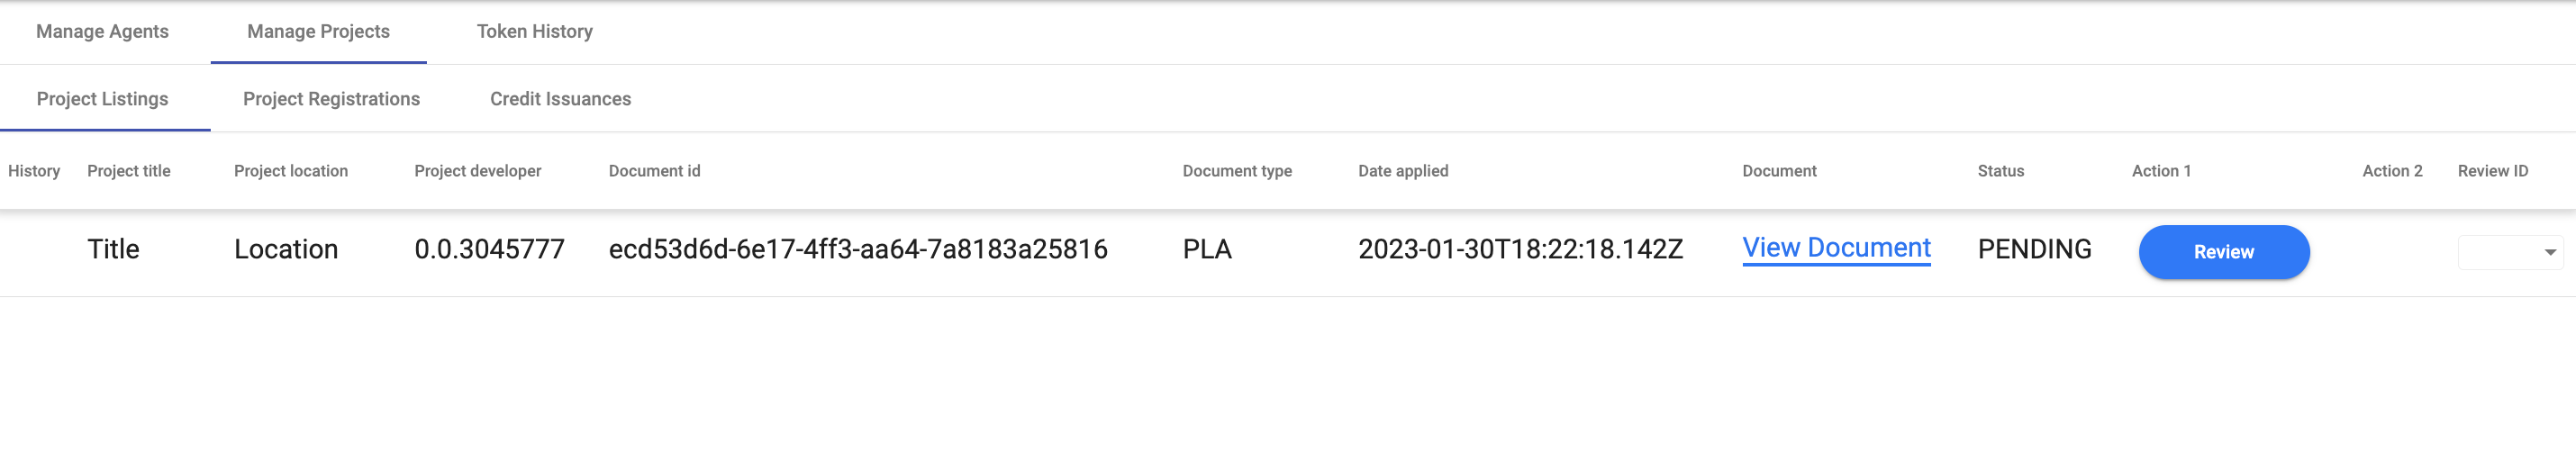Select the Manage Projects tab
Screen dimensions: 2576x461
click(318, 32)
